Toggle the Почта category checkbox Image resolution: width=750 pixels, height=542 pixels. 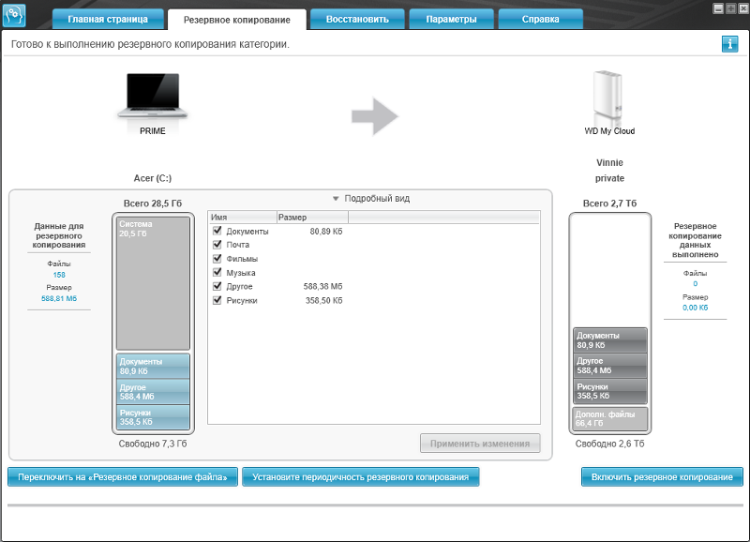click(217, 245)
